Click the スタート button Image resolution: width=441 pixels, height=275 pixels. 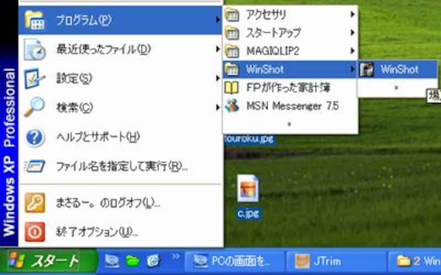(x=48, y=261)
